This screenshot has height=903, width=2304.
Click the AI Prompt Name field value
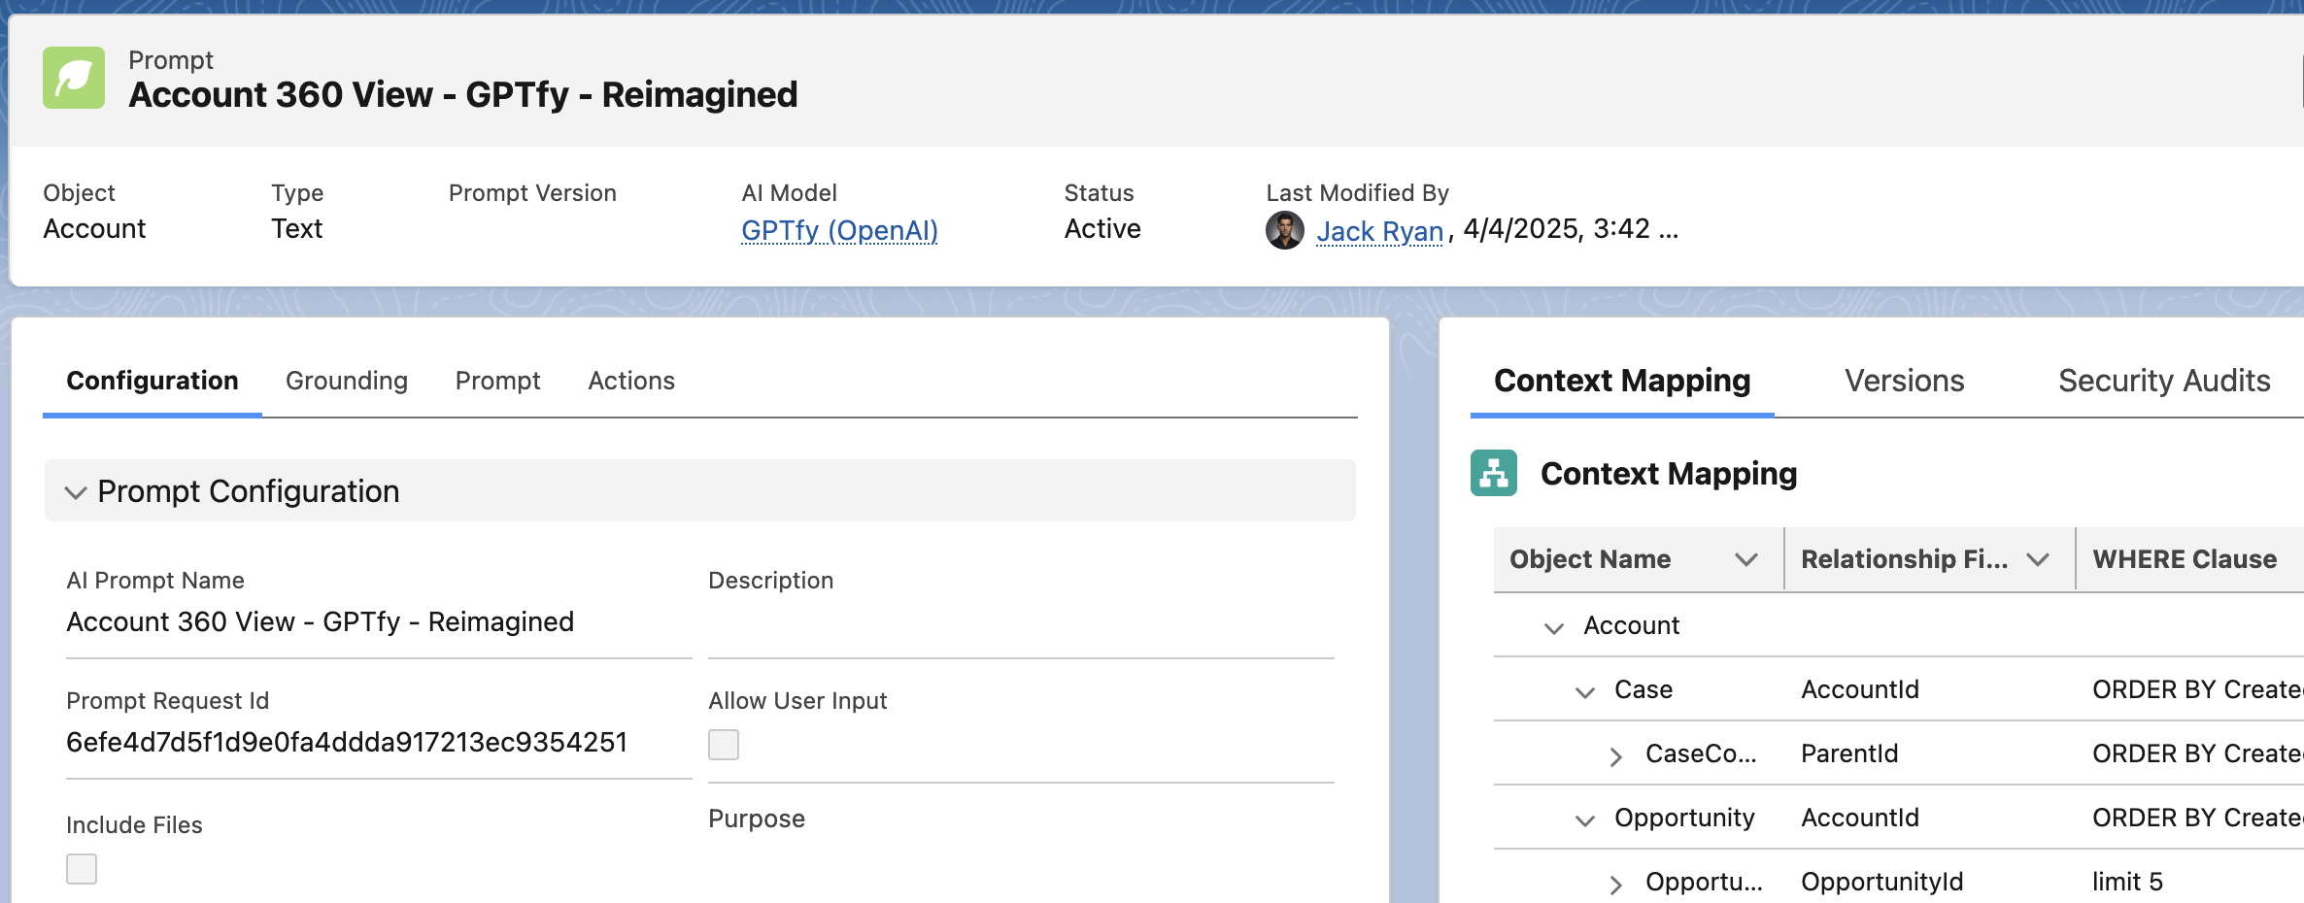click(x=321, y=621)
